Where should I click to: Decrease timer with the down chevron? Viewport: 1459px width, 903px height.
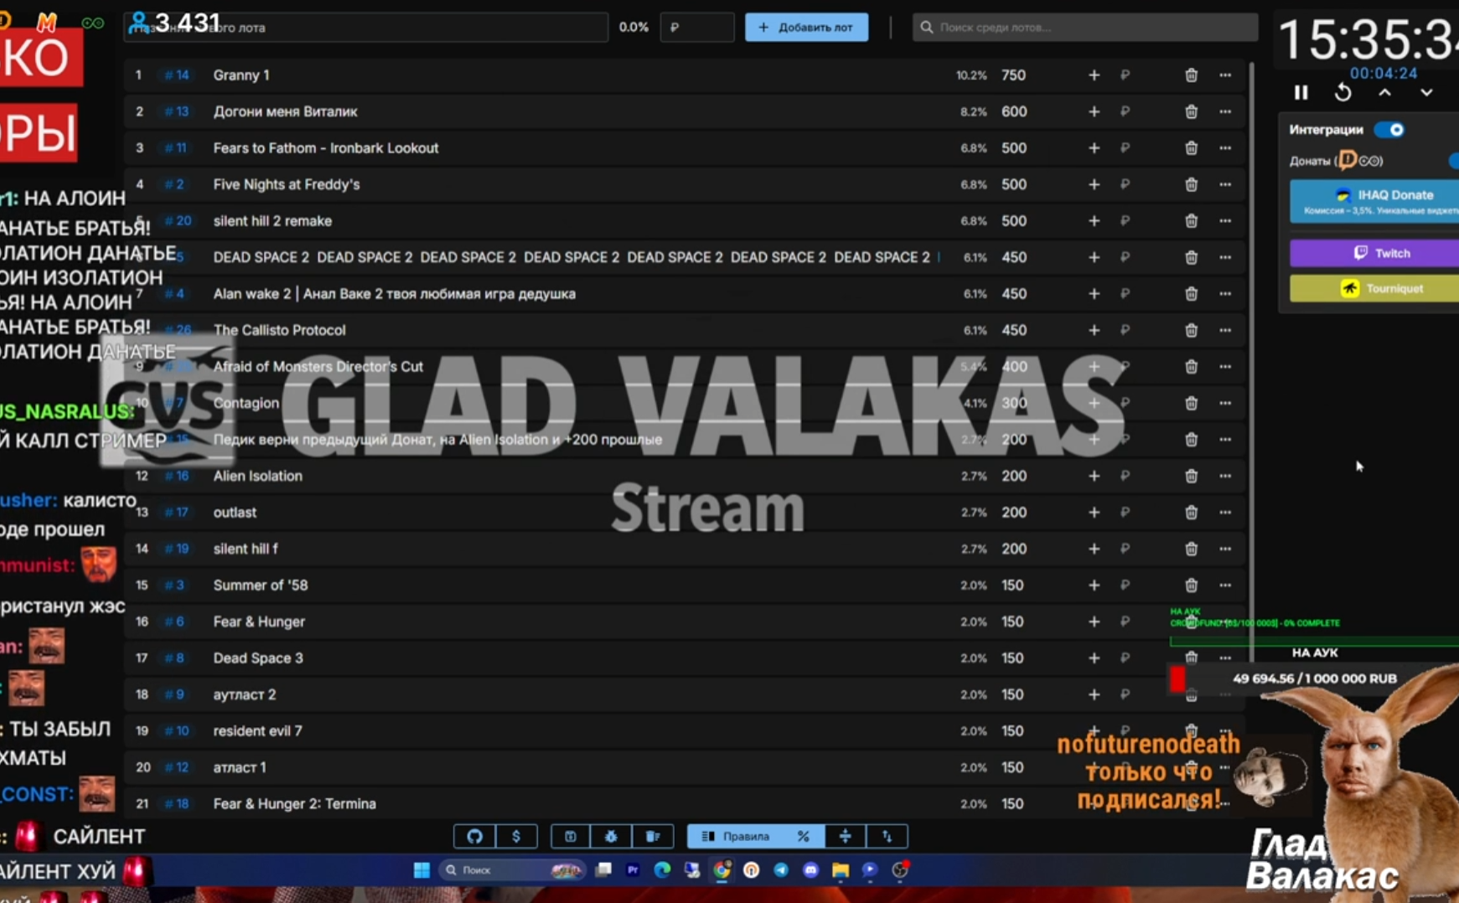(1426, 92)
